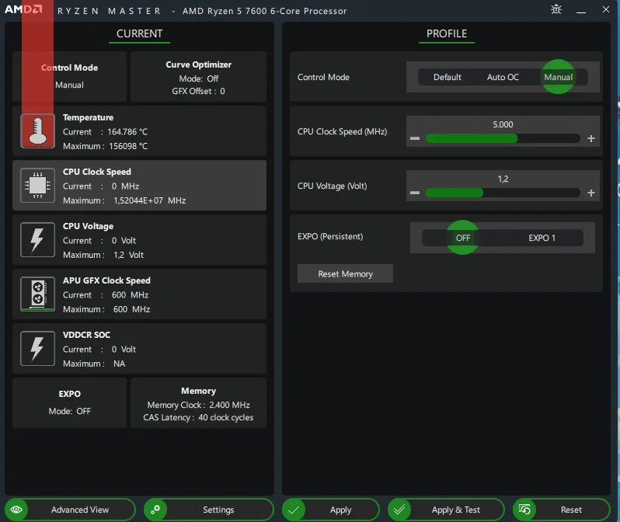Screen dimensions: 620x522
Task: Click the bug report icon in title bar
Action: pyautogui.click(x=556, y=9)
